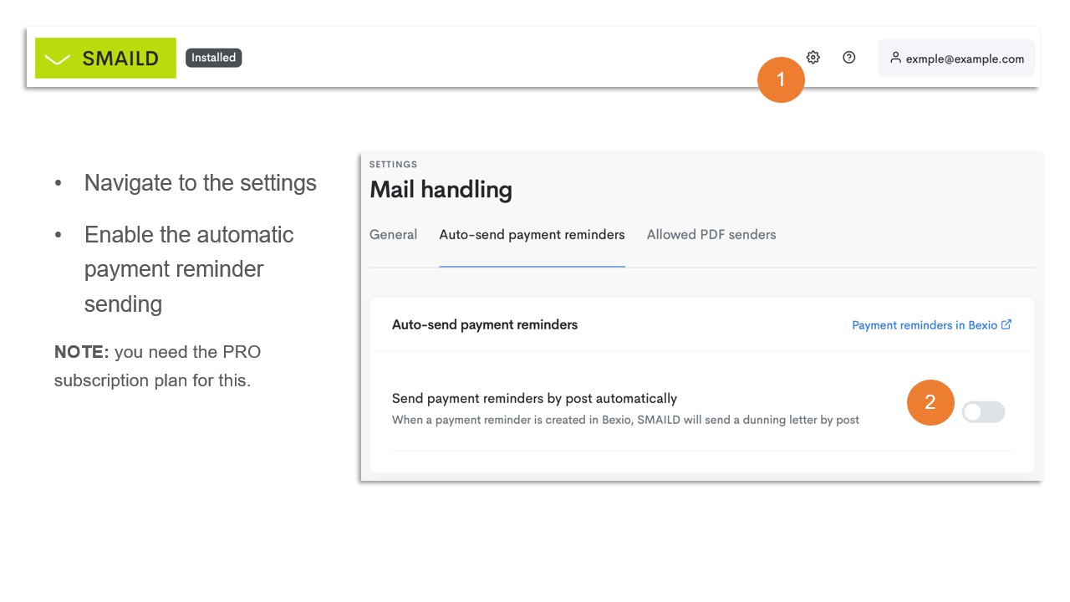The height and width of the screenshot is (602, 1070).
Task: Open the Allowed PDF senders tab
Action: pos(711,235)
